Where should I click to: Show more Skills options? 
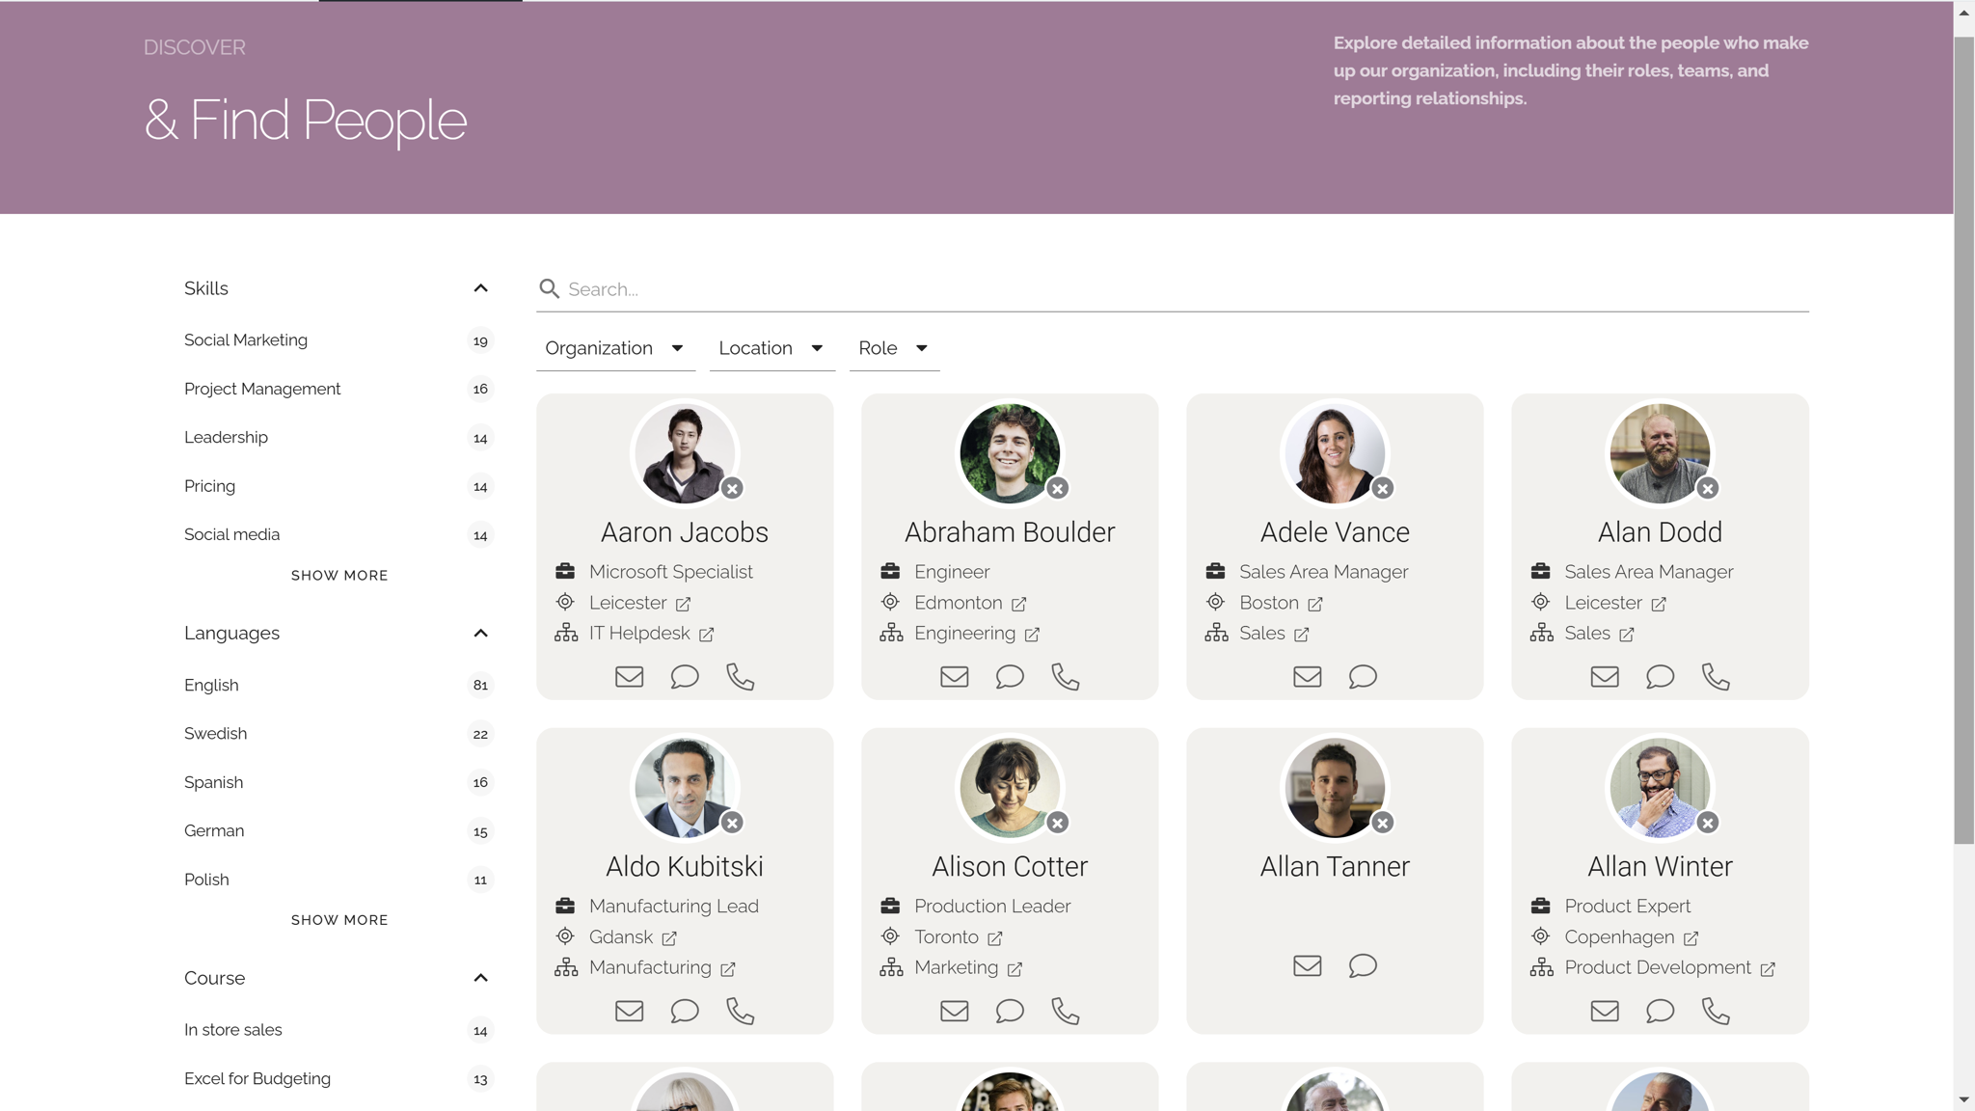(339, 576)
